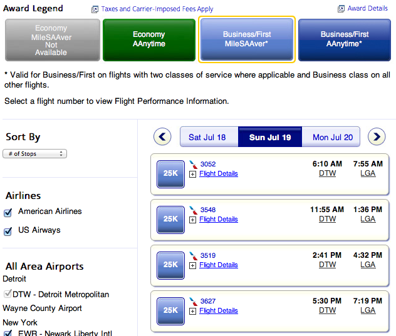Choose the 25K award for flight 3519
Viewport: 396px width, 336px height.
coord(170,265)
